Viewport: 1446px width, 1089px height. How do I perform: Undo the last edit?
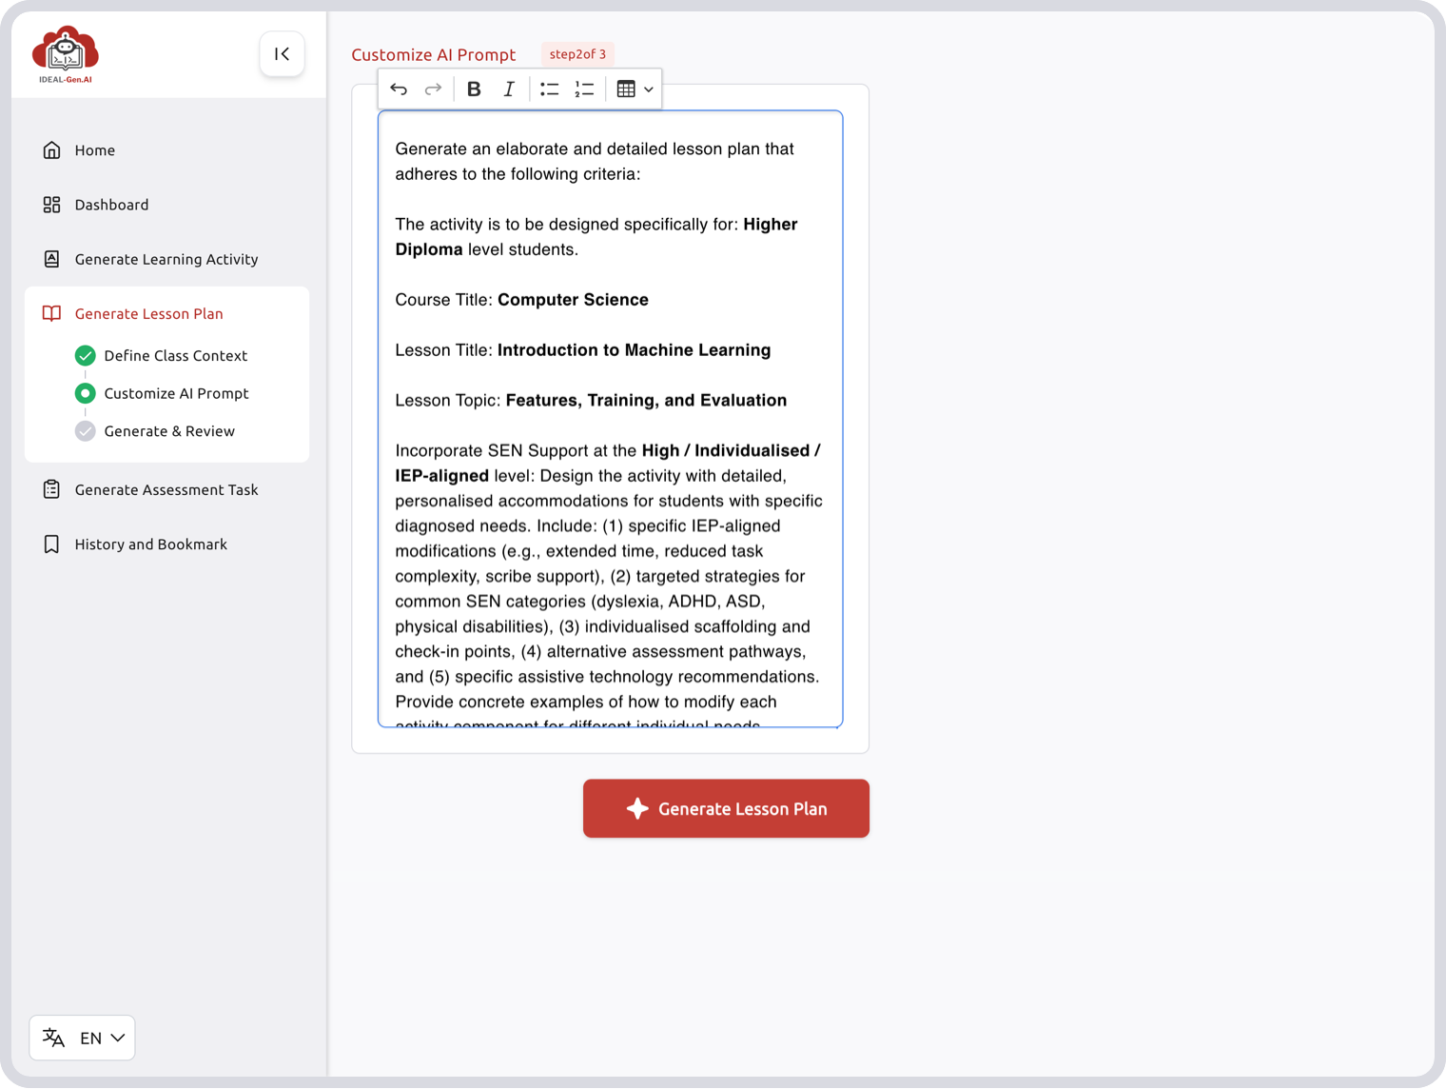coord(399,89)
